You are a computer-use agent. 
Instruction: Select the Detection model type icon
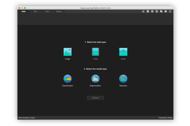pyautogui.click(x=123, y=79)
